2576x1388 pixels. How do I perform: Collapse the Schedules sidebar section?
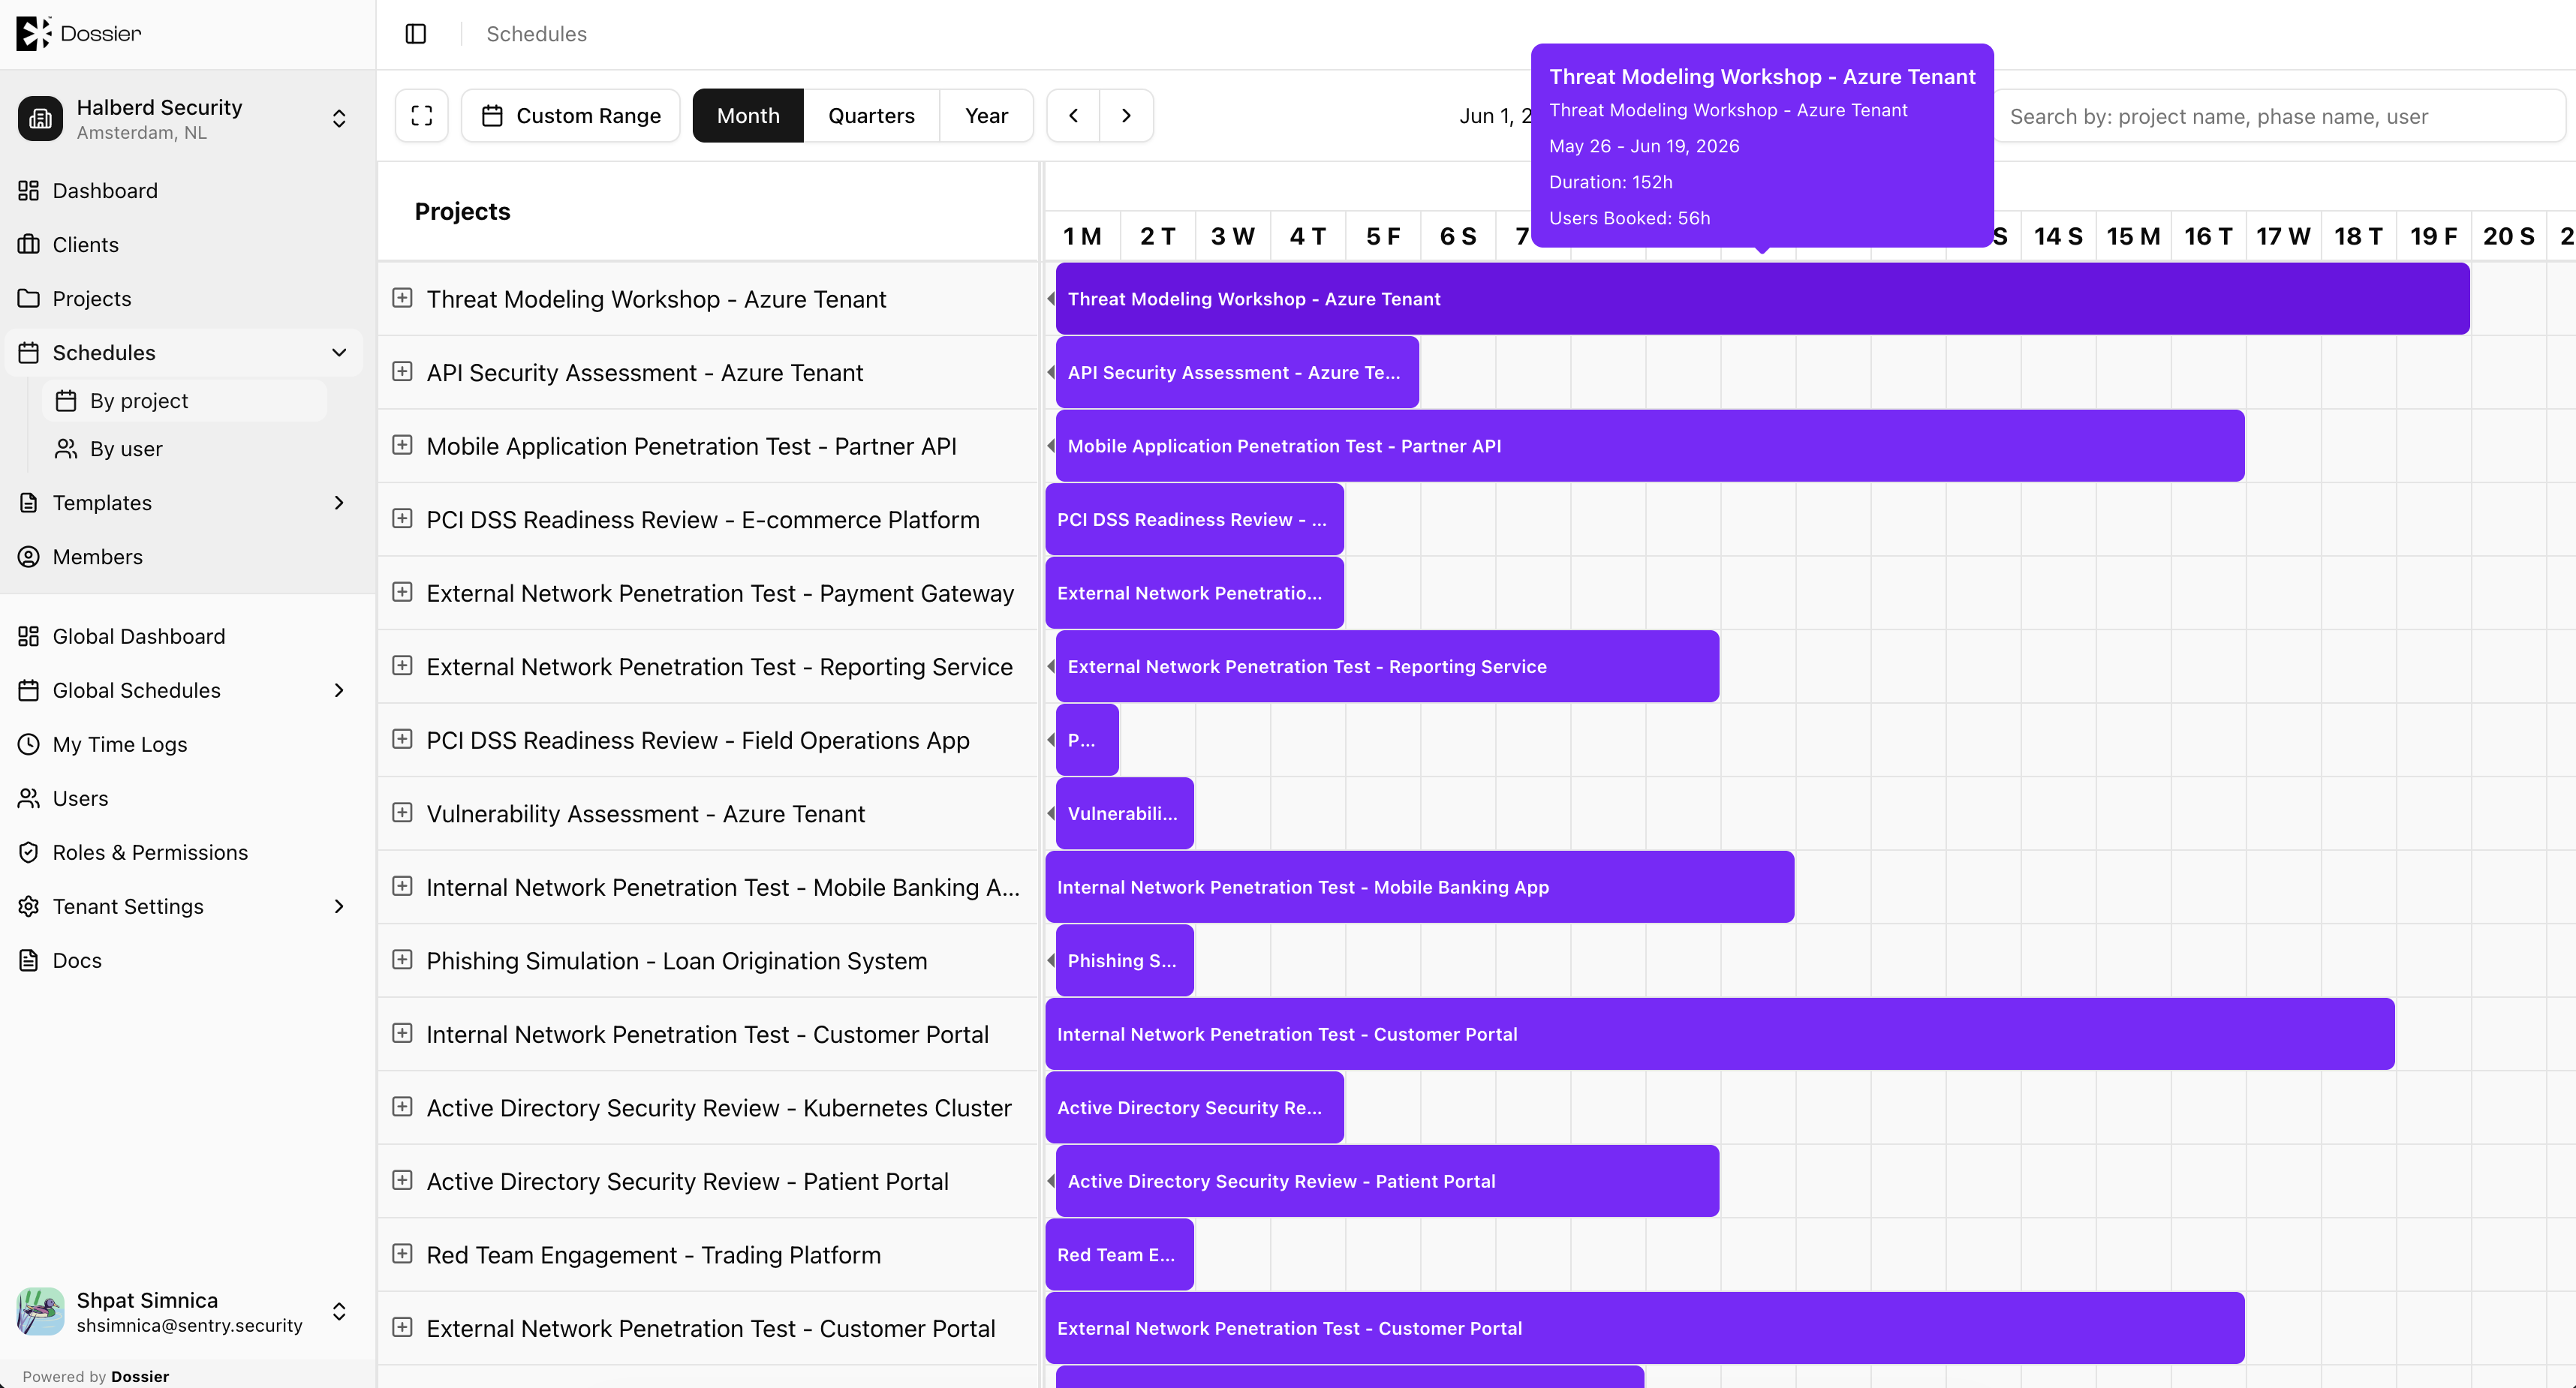pyautogui.click(x=339, y=353)
